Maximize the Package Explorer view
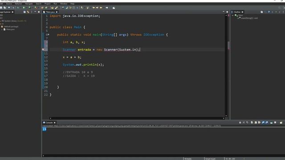 tap(39, 12)
